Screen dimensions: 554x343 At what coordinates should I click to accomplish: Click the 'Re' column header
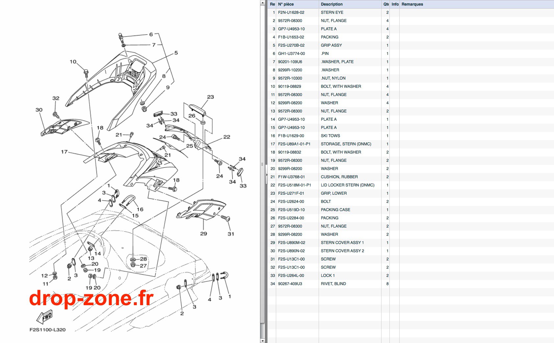pos(272,4)
